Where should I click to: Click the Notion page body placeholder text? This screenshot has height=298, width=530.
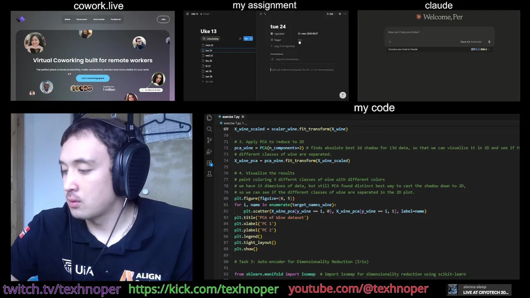pos(302,70)
